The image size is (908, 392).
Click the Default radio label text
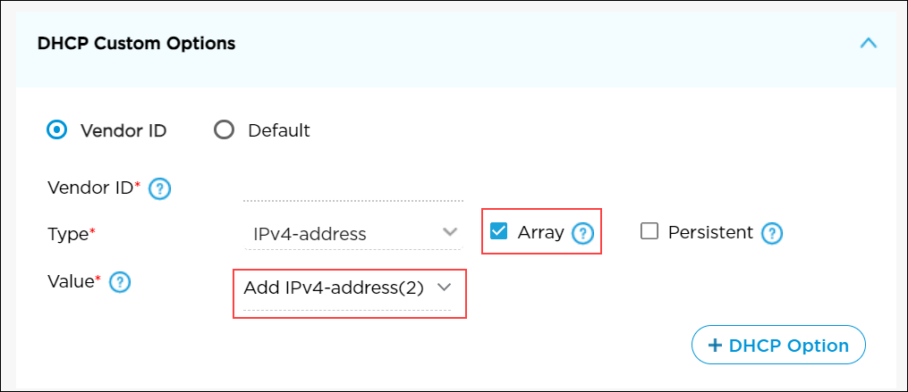coord(279,130)
